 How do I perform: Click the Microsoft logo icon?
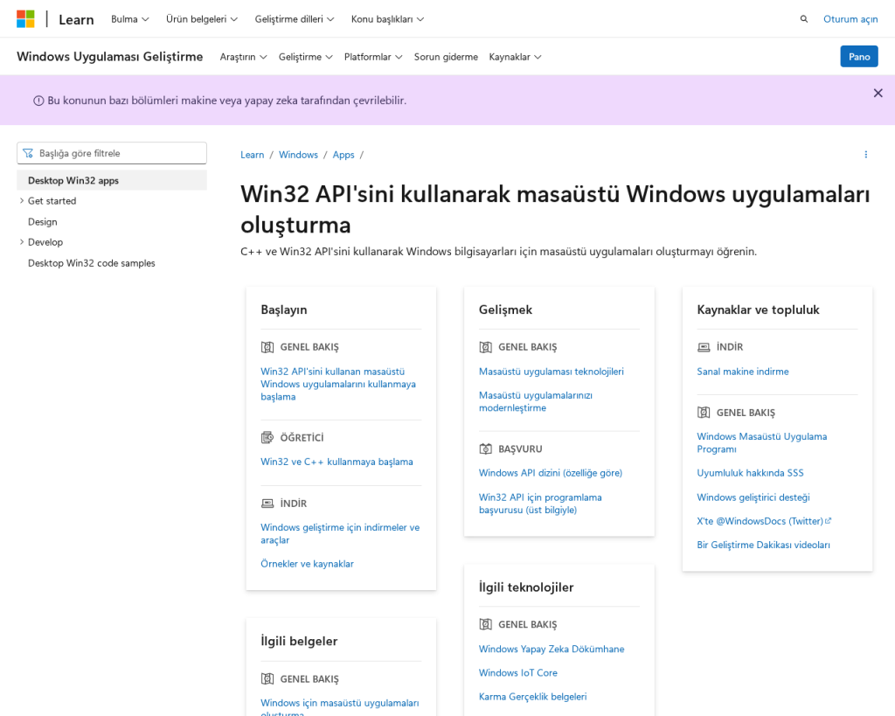pyautogui.click(x=25, y=19)
